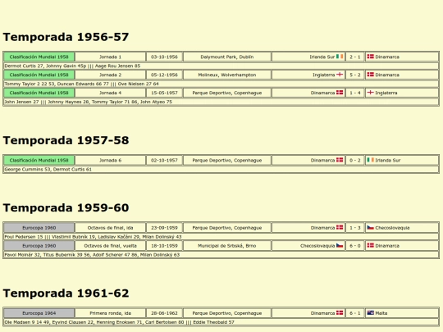Click the Checoslovaquia team name in the 18-10-1959 row
Image resolution: width=443 pixels, height=332 pixels.
coord(317,246)
